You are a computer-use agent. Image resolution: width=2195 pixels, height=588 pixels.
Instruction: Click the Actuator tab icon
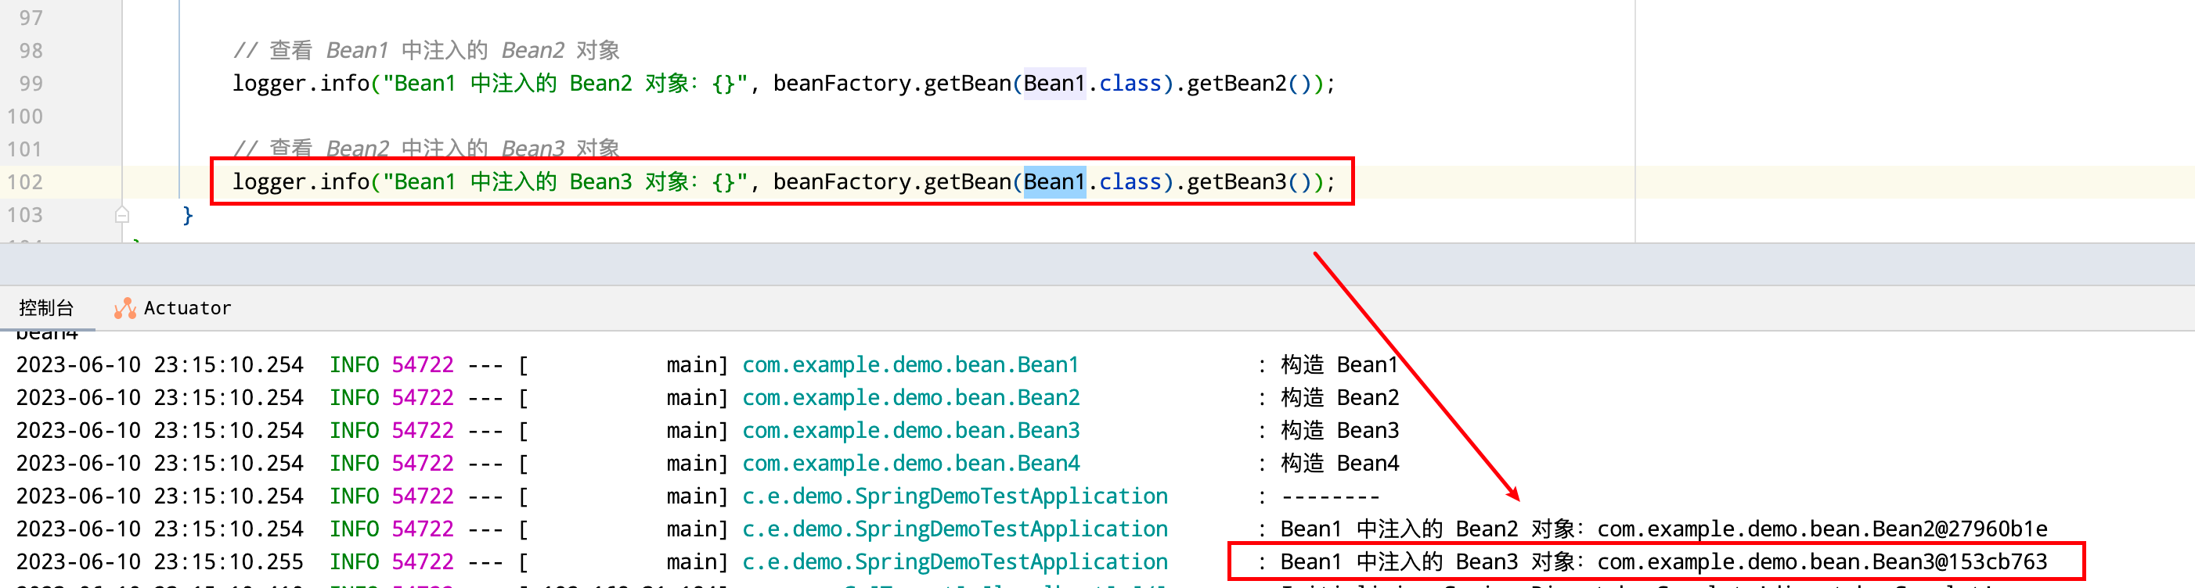(x=125, y=308)
